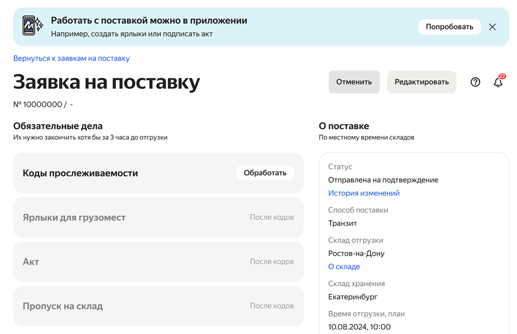
Task: Click the planned shipment time 10.08.2024, 10:00
Action: [x=359, y=327]
